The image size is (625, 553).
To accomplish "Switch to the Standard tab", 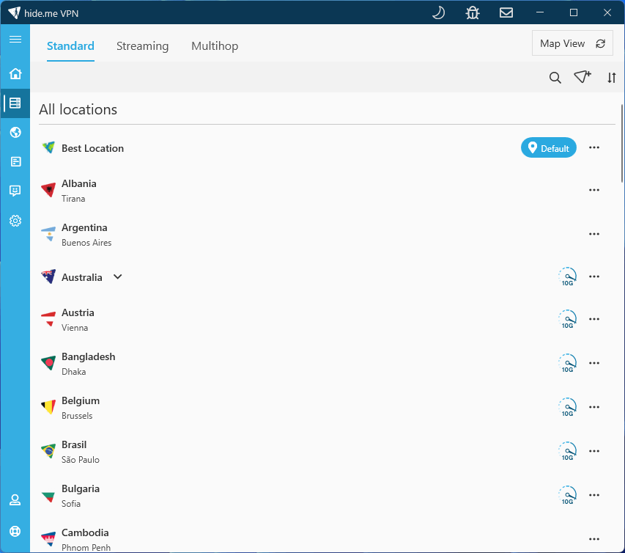I will (70, 46).
